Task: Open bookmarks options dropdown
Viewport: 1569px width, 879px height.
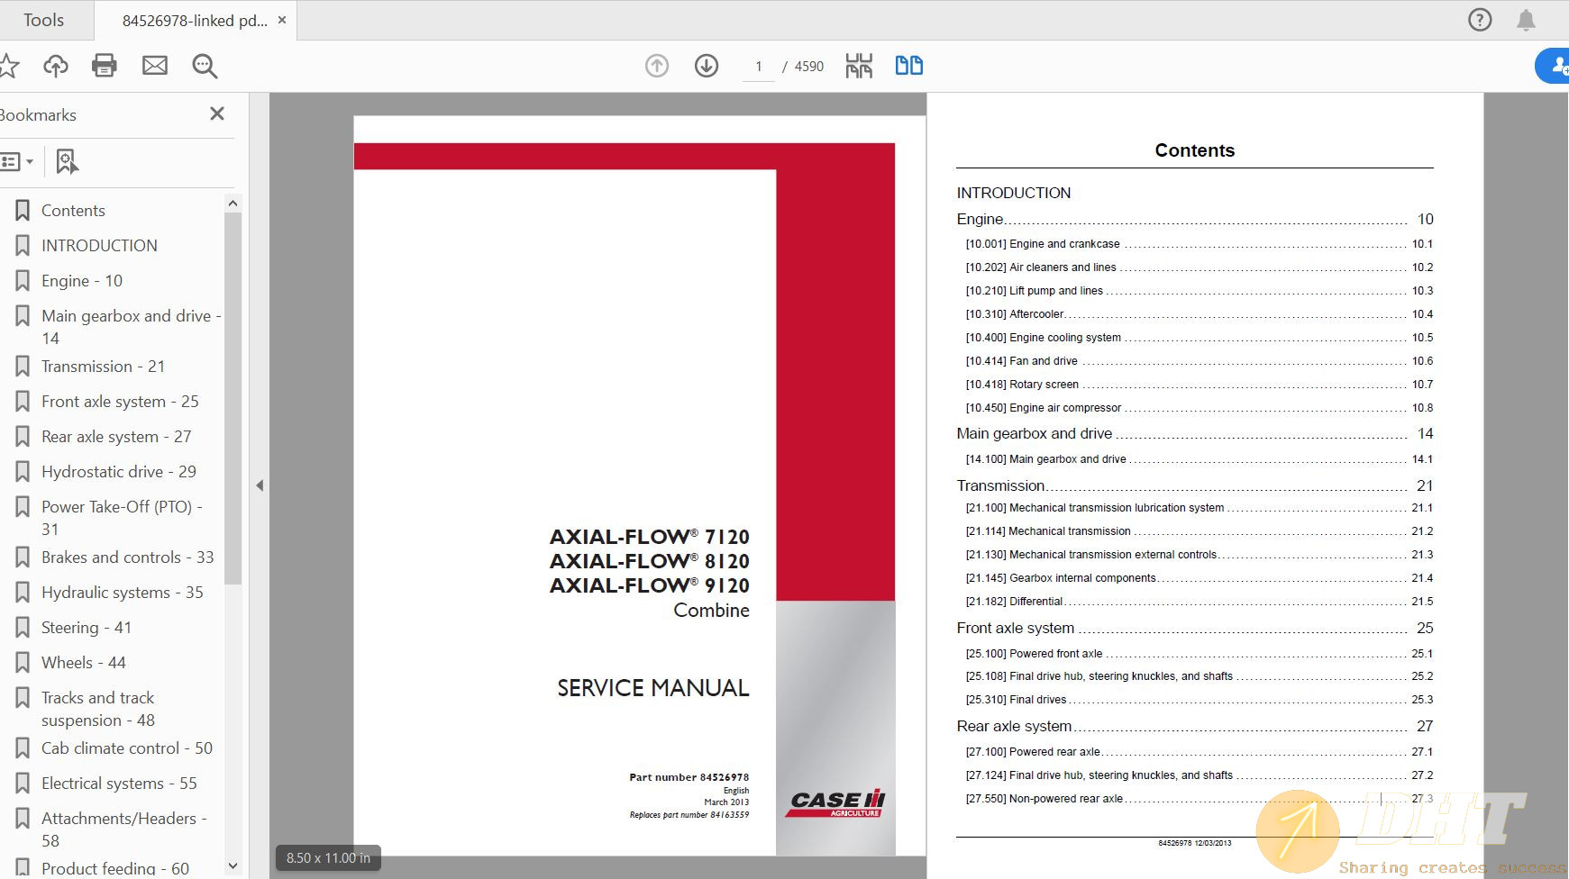Action: click(x=16, y=162)
